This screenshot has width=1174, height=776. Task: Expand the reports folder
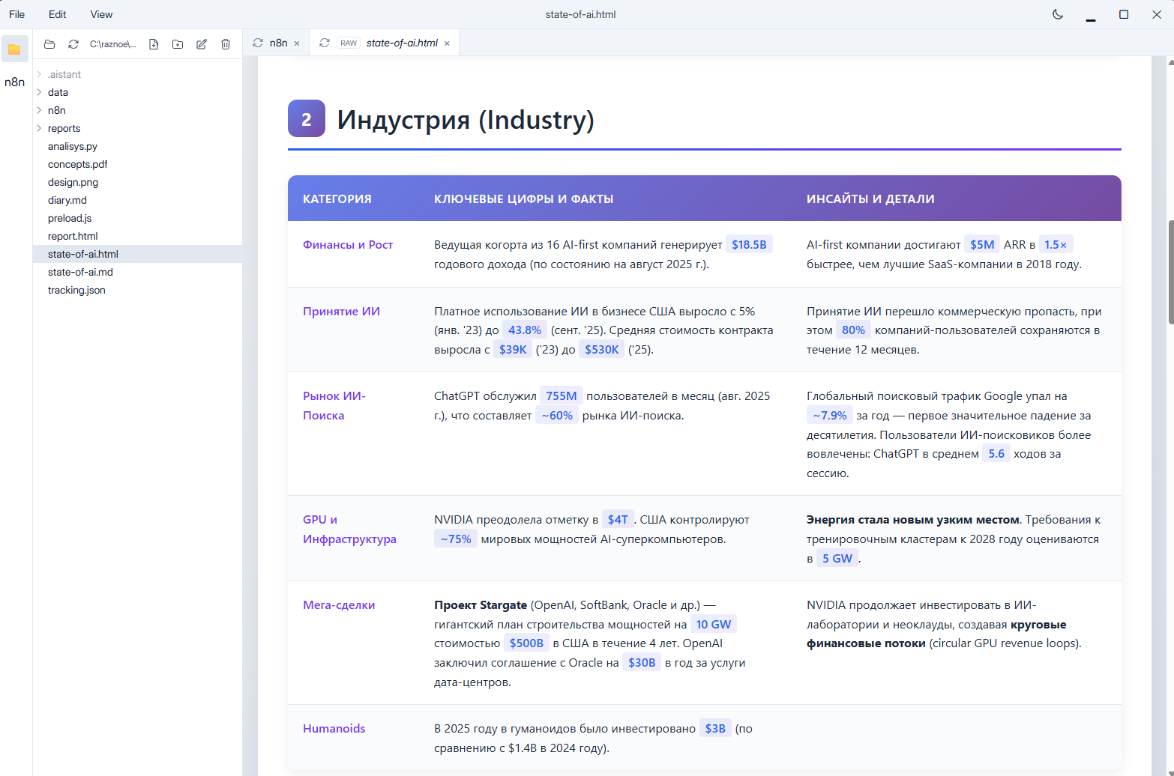tap(39, 128)
